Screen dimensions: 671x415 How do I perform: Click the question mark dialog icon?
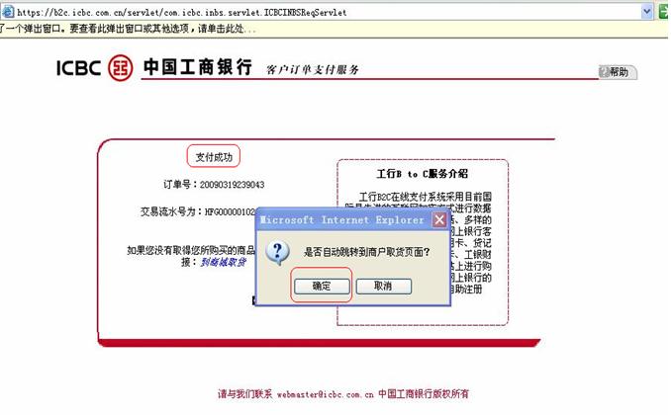(277, 252)
